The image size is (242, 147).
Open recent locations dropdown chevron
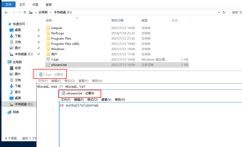tap(20, 13)
